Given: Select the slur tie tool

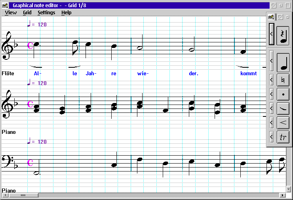Looking at the screenshot, I should [x=283, y=109].
